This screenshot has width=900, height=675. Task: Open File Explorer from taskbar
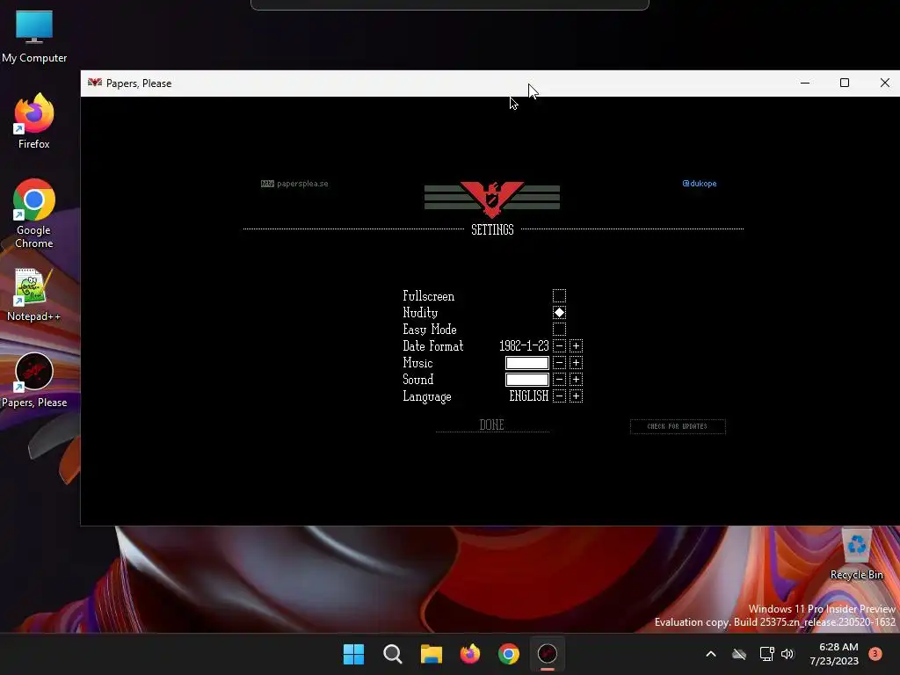tap(431, 654)
